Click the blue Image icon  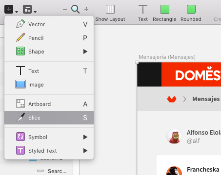pos(20,84)
